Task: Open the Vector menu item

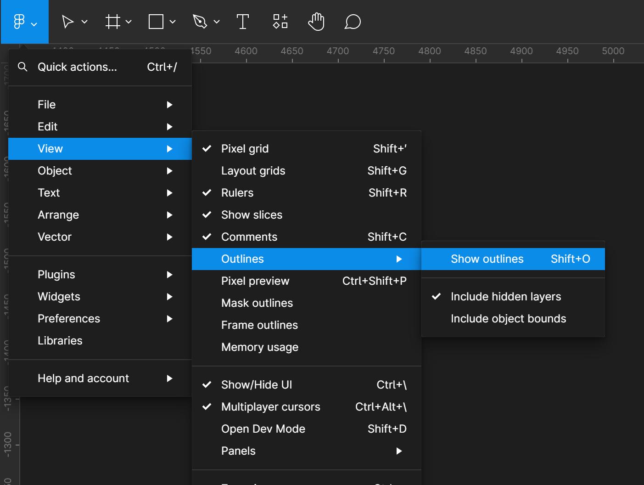Action: click(x=100, y=237)
